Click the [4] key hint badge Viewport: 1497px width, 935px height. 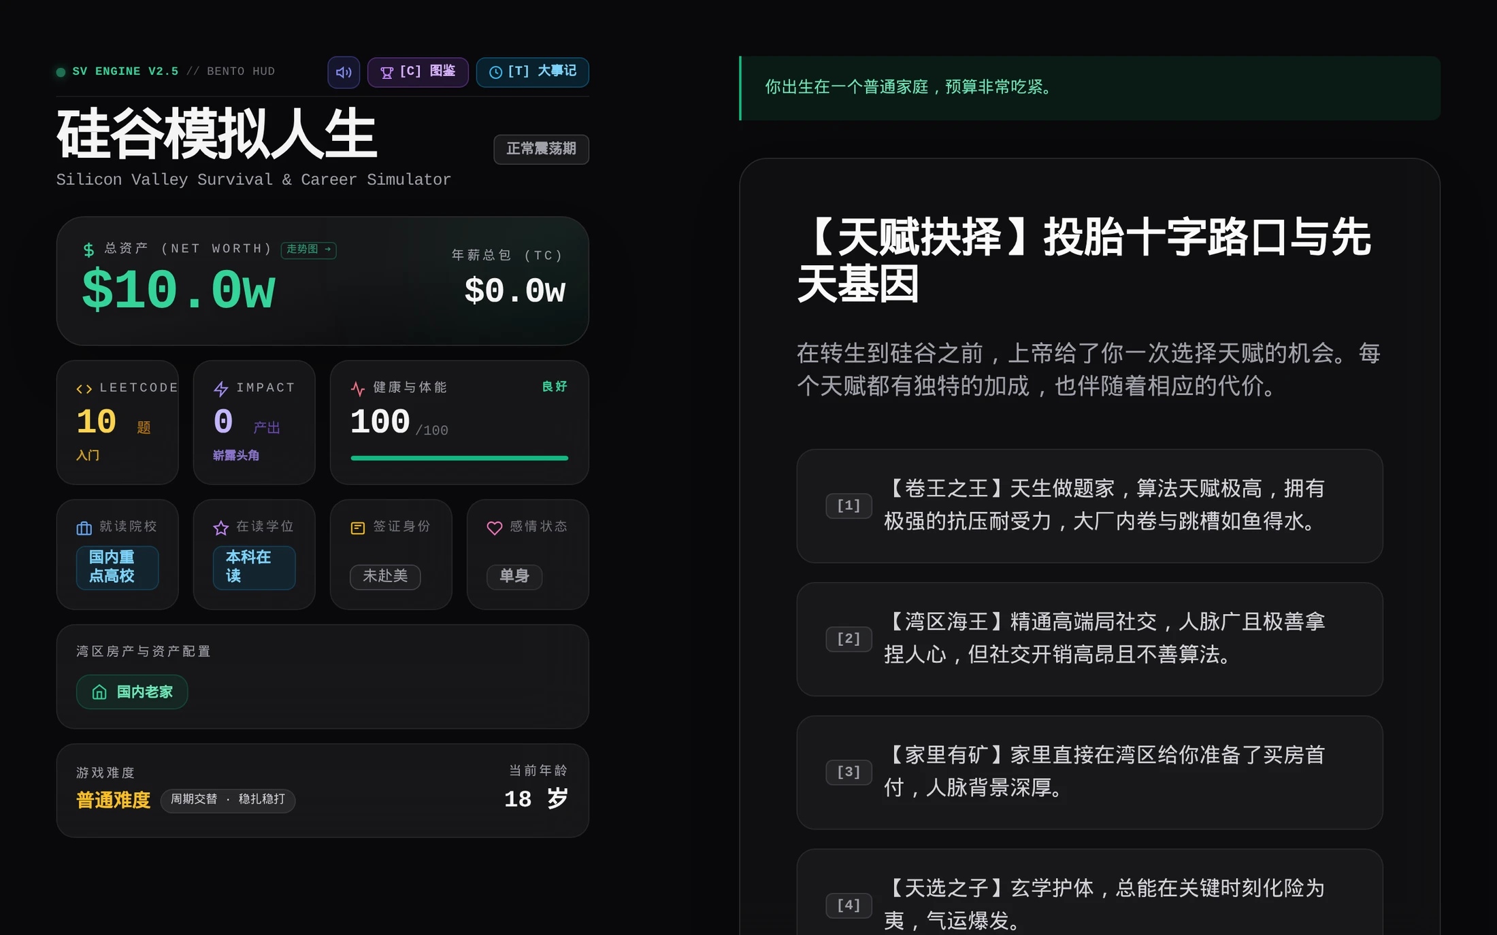[x=849, y=906]
